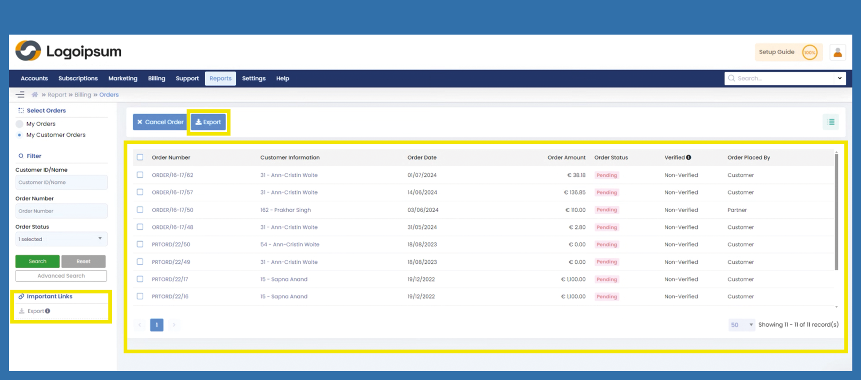The image size is (861, 380).
Task: Click the info icon beside the sidebar Export link
Action: point(48,311)
